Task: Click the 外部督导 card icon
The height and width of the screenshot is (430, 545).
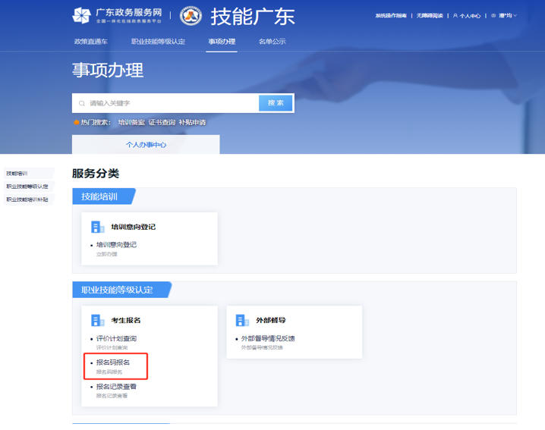Action: tap(242, 320)
